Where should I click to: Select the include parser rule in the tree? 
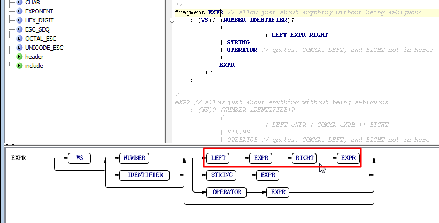coord(34,66)
